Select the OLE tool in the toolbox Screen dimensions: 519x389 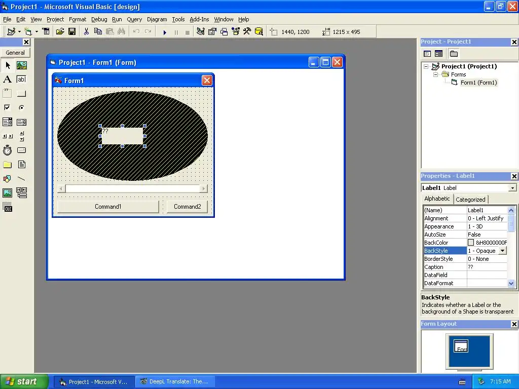(x=7, y=207)
